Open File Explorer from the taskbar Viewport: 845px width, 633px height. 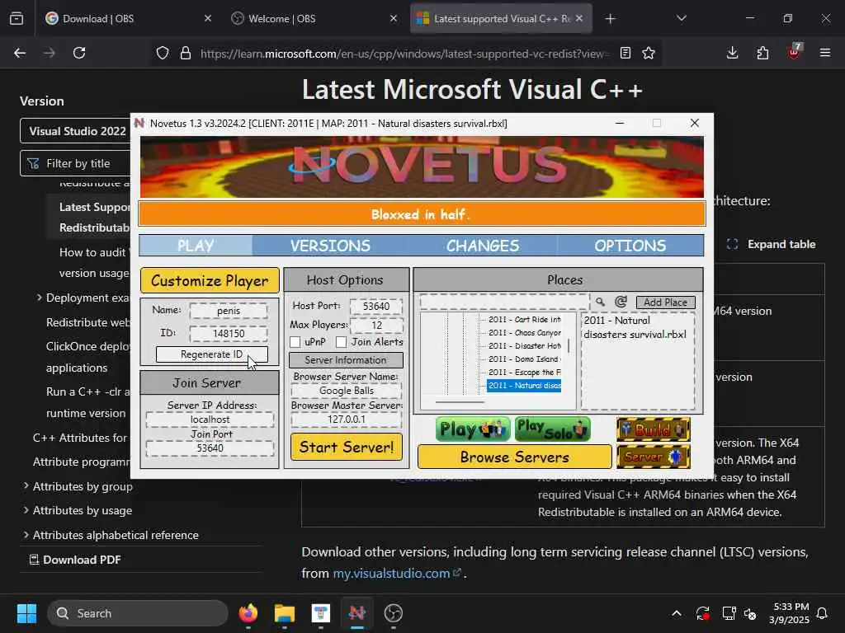click(x=285, y=613)
